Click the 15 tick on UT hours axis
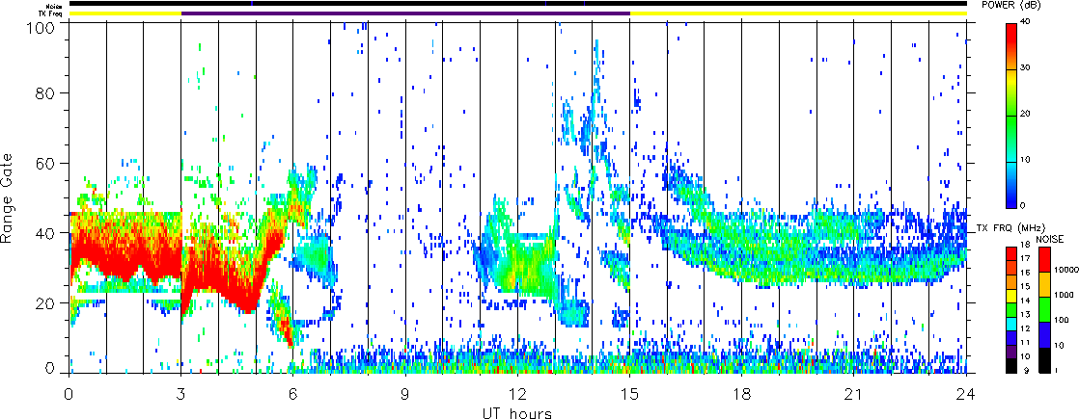This screenshot has width=1079, height=419. click(629, 394)
